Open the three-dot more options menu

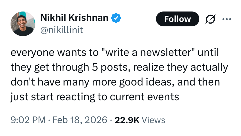click(x=226, y=19)
